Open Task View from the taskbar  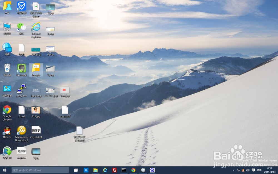coord(76,170)
